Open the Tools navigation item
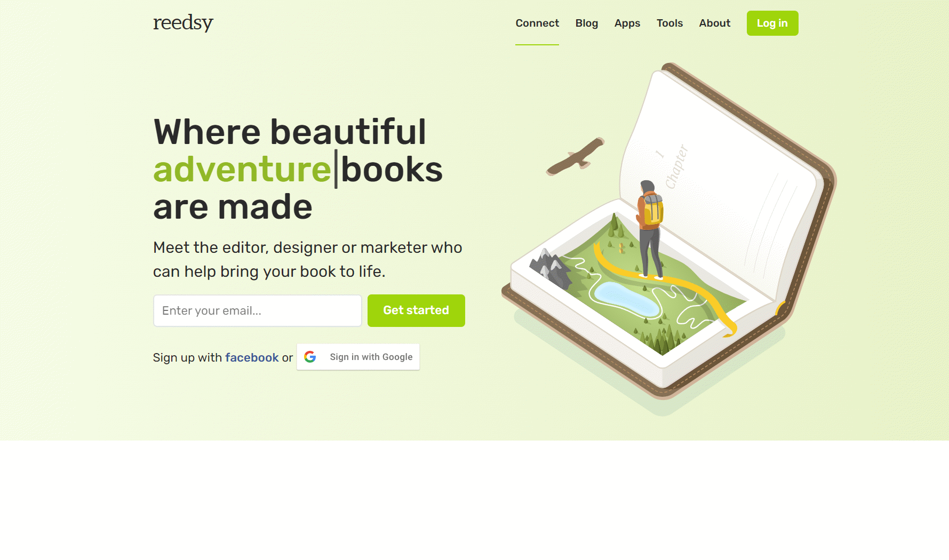The height and width of the screenshot is (560, 949). [x=669, y=23]
